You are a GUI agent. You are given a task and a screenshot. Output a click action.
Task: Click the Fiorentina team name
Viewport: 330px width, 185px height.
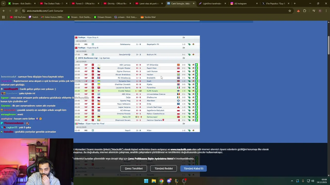151,88
